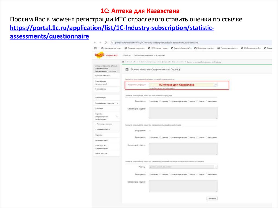
Task: Select 'Отлично' for product quality rating
Action: 150,101
